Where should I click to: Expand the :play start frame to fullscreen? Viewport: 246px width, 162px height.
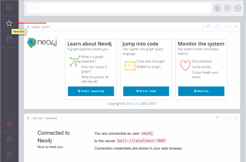click(217, 27)
